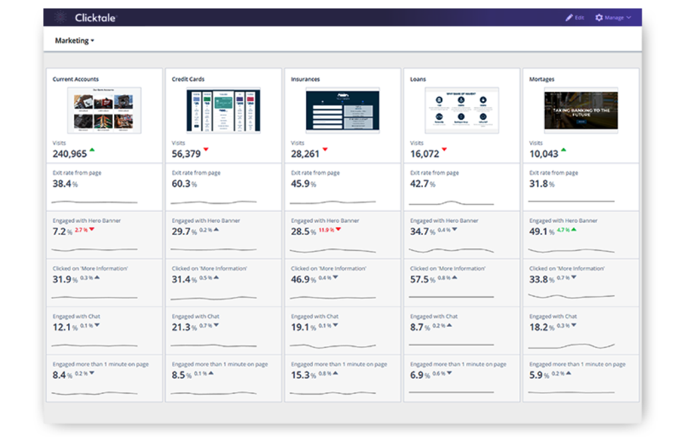The image size is (683, 446).
Task: Open the Current Accounts page thumbnail
Action: [x=104, y=110]
